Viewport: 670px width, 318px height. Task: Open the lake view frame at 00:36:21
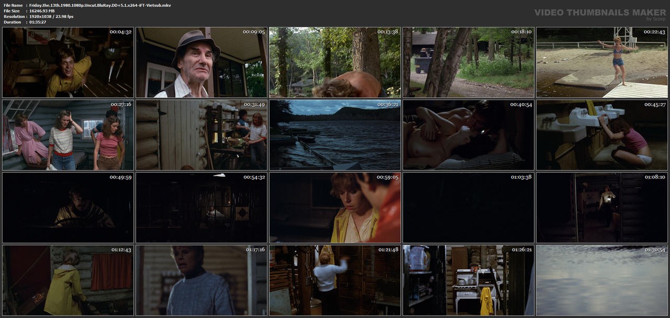click(x=335, y=135)
